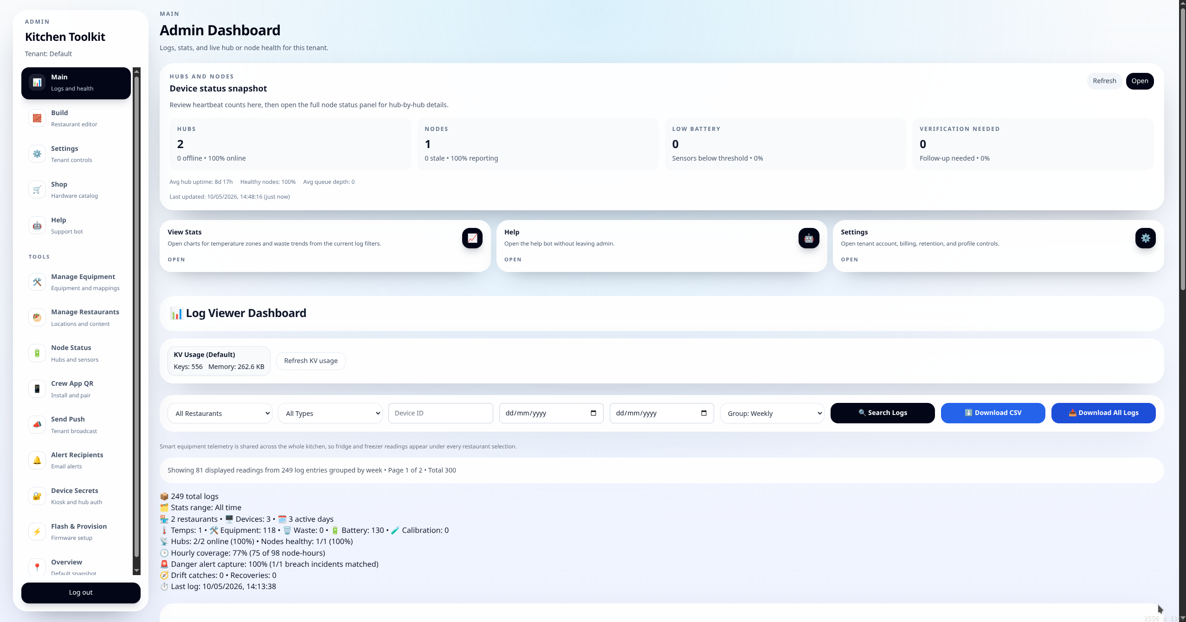Click OPEN link on View Stats card
The height and width of the screenshot is (622, 1186).
(x=176, y=259)
